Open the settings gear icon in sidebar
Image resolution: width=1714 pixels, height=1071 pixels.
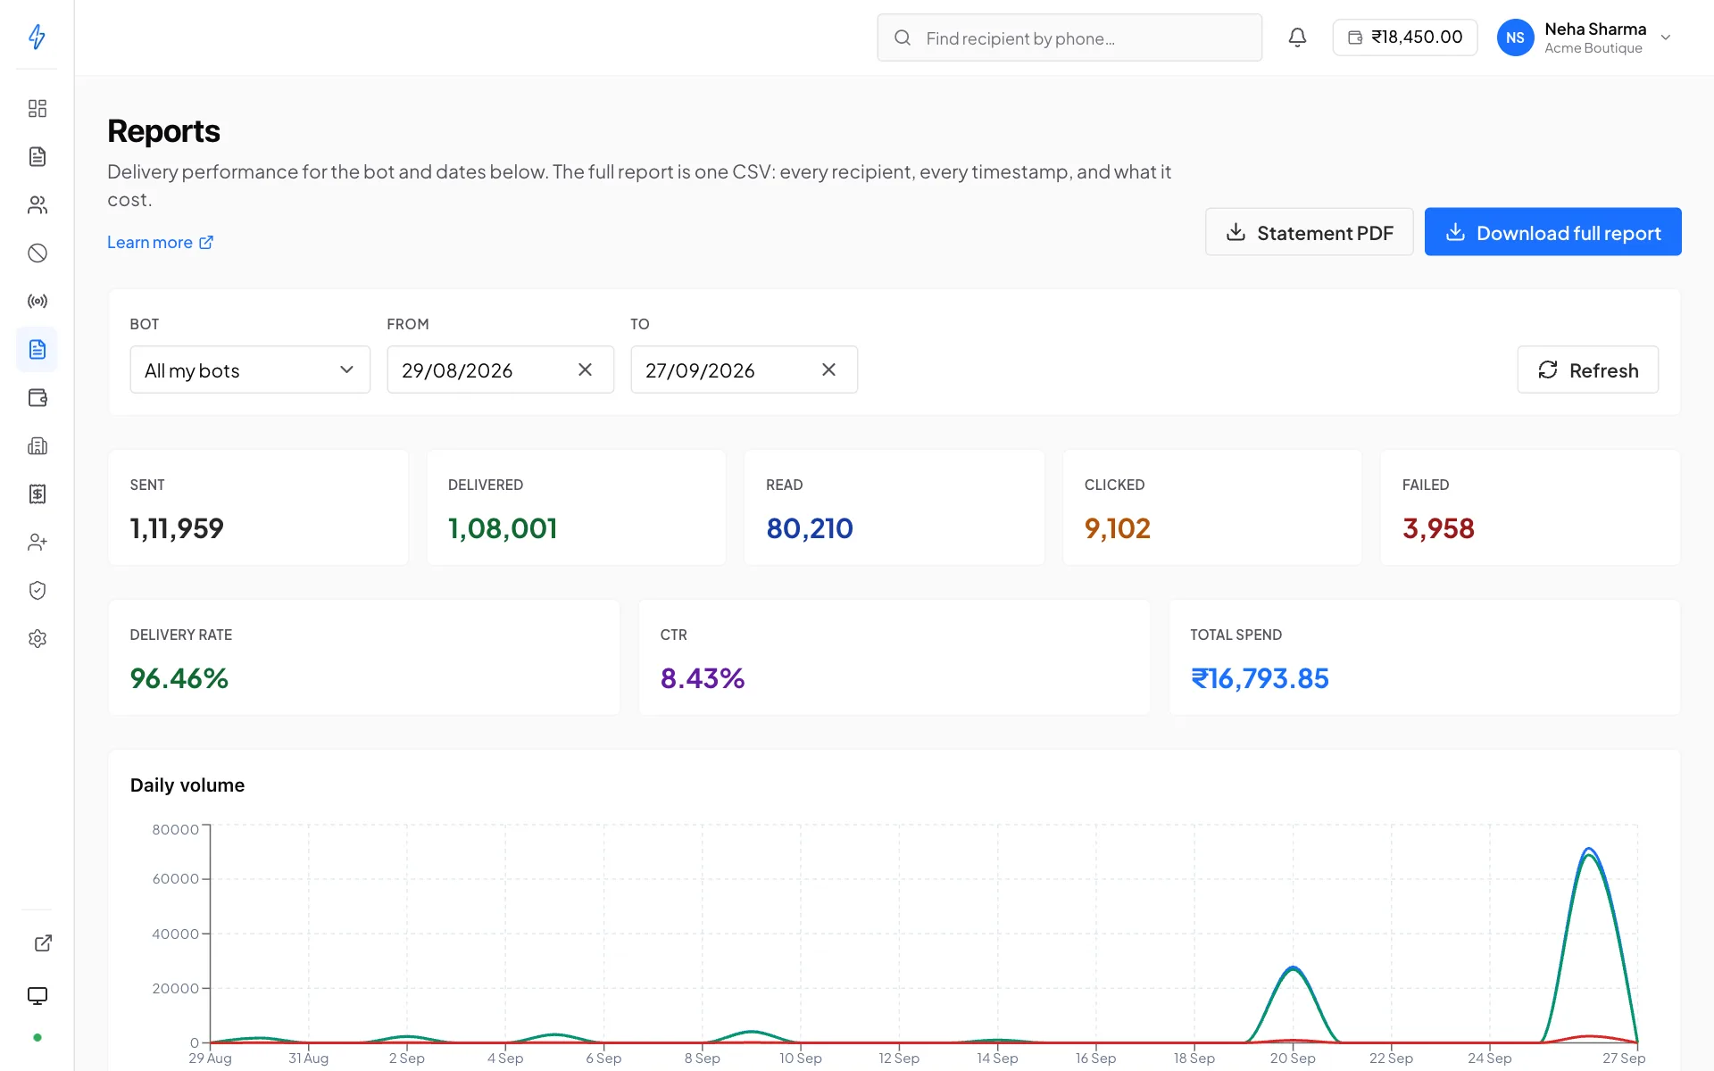pos(37,639)
